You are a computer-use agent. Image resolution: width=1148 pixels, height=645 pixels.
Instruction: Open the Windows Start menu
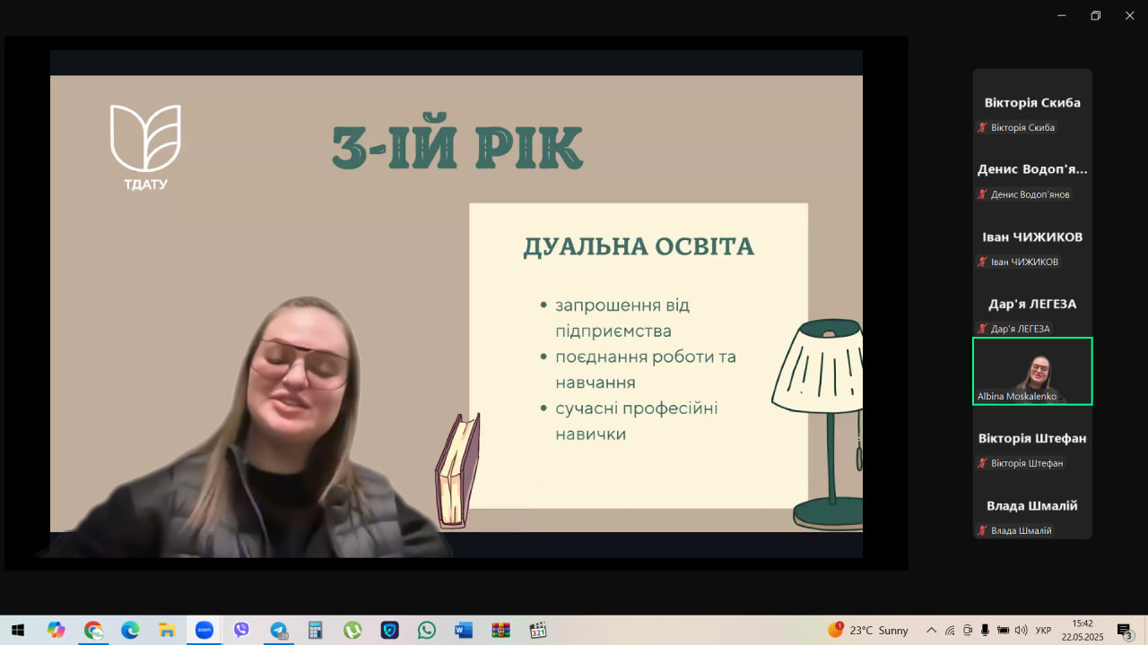click(x=17, y=630)
